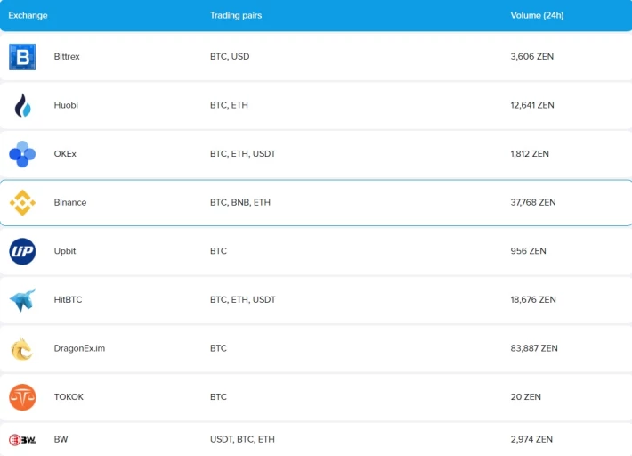Click the BW exchange logo

[x=22, y=439]
